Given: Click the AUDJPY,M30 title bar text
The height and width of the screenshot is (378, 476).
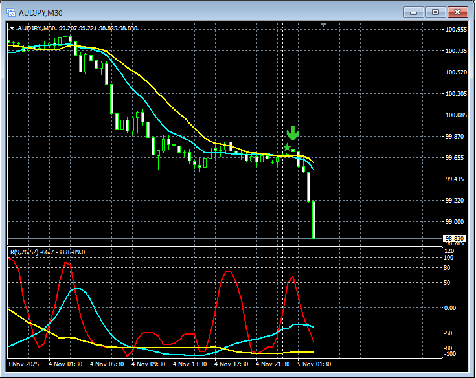Looking at the screenshot, I should [41, 13].
